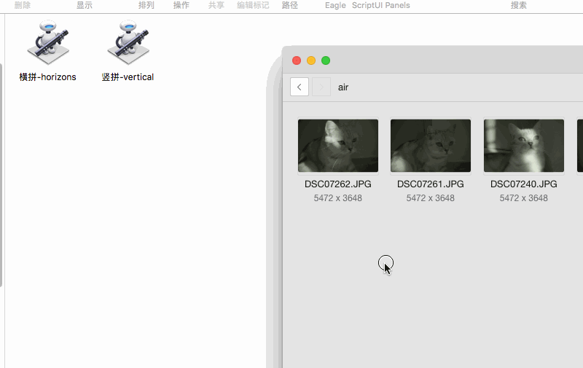Click the forward arrow in air window
583x368 pixels.
pyautogui.click(x=321, y=87)
